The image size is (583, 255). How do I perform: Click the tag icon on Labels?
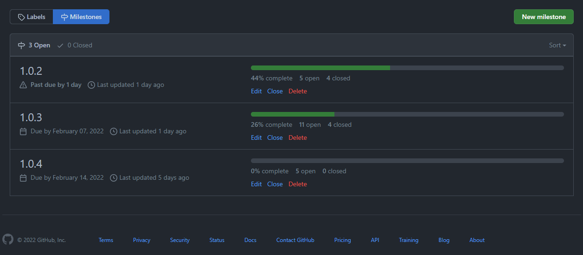(x=21, y=17)
